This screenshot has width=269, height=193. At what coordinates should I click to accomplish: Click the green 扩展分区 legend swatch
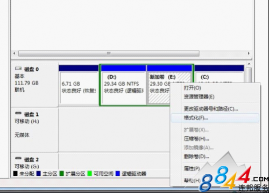[x=62, y=173]
